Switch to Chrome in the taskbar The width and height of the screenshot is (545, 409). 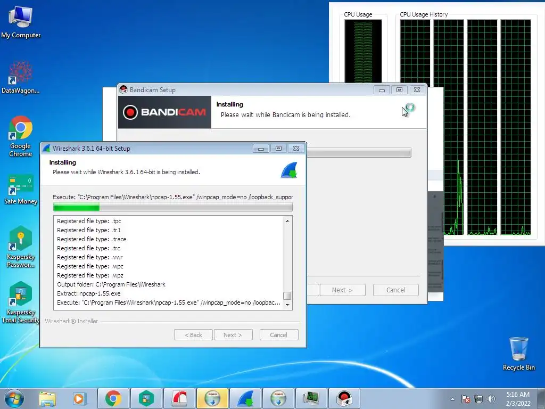(113, 398)
